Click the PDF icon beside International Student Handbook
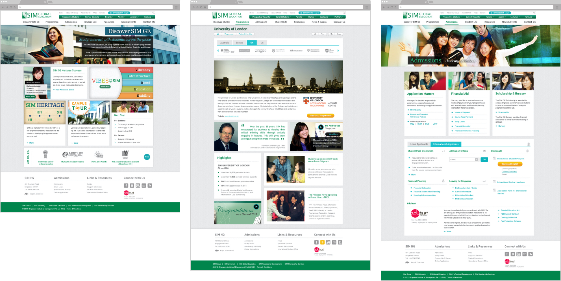 click(494, 182)
